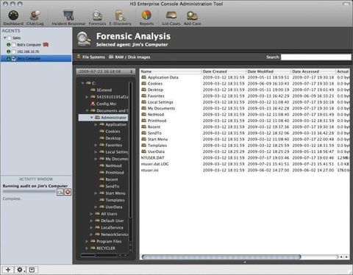
Task: Toggle the Sales group checkbox
Action: click(x=10, y=38)
